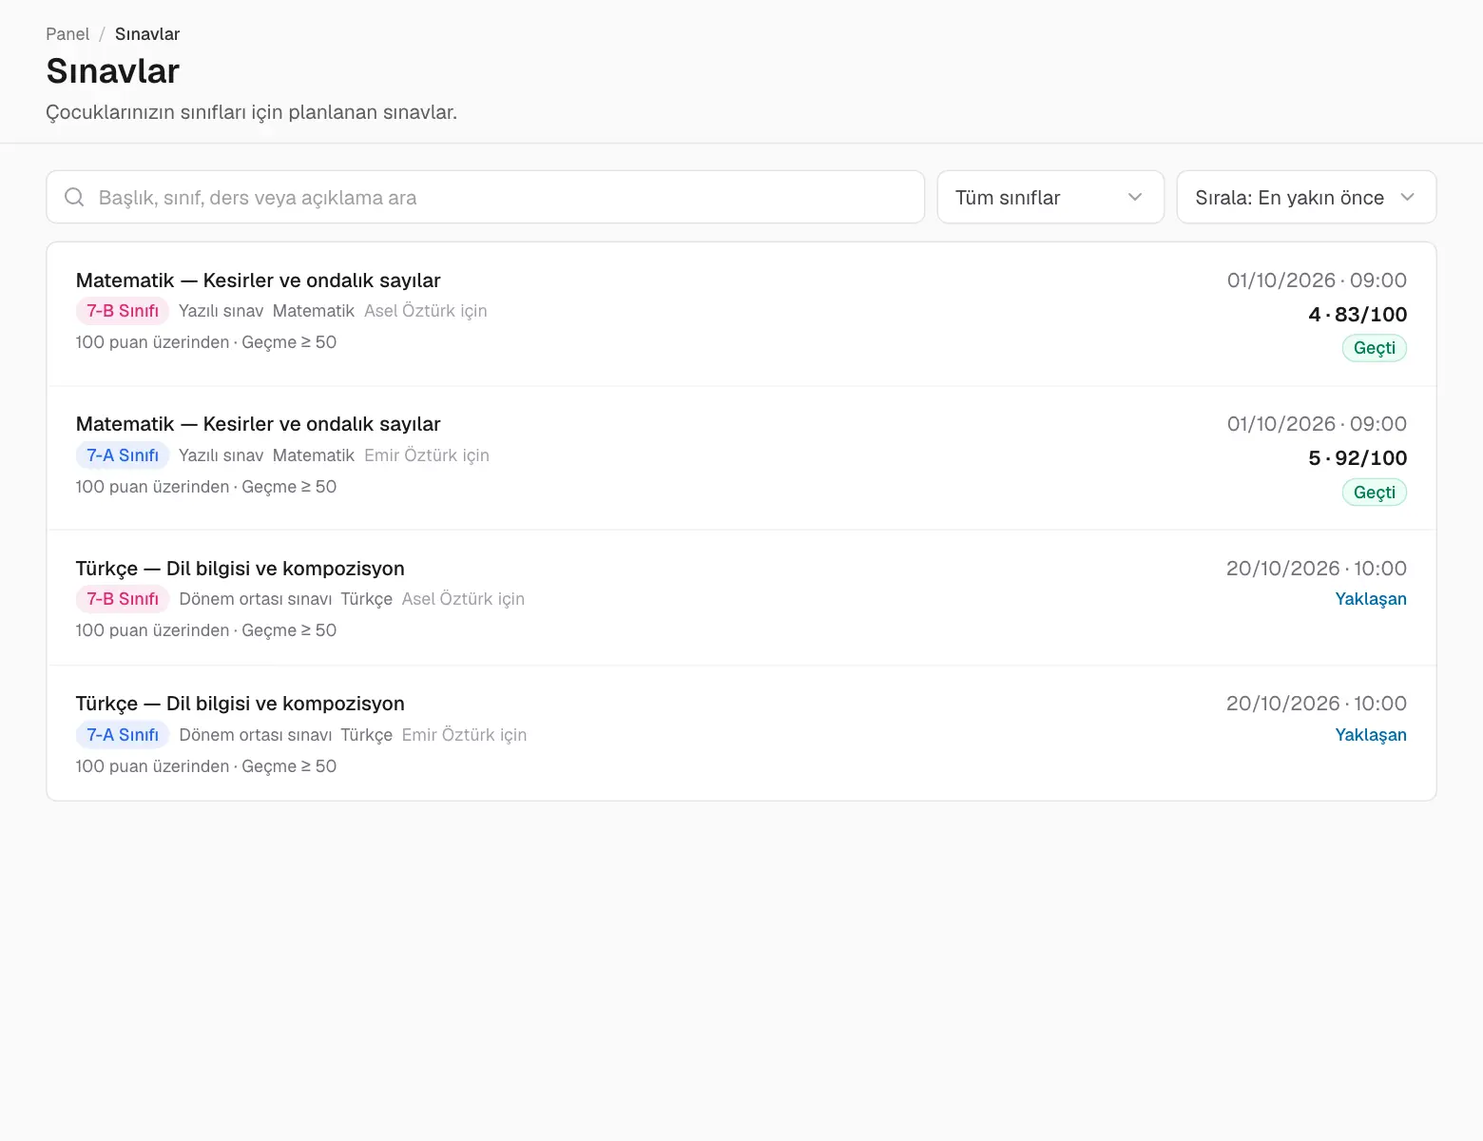Click the 7-A Sınıfı badge on Matematik exam
The height and width of the screenshot is (1141, 1483).
point(123,455)
